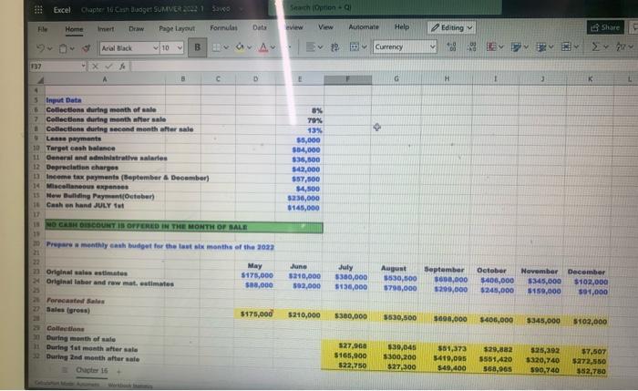
Task: Click the Input Data heading cell
Action: 64,100
